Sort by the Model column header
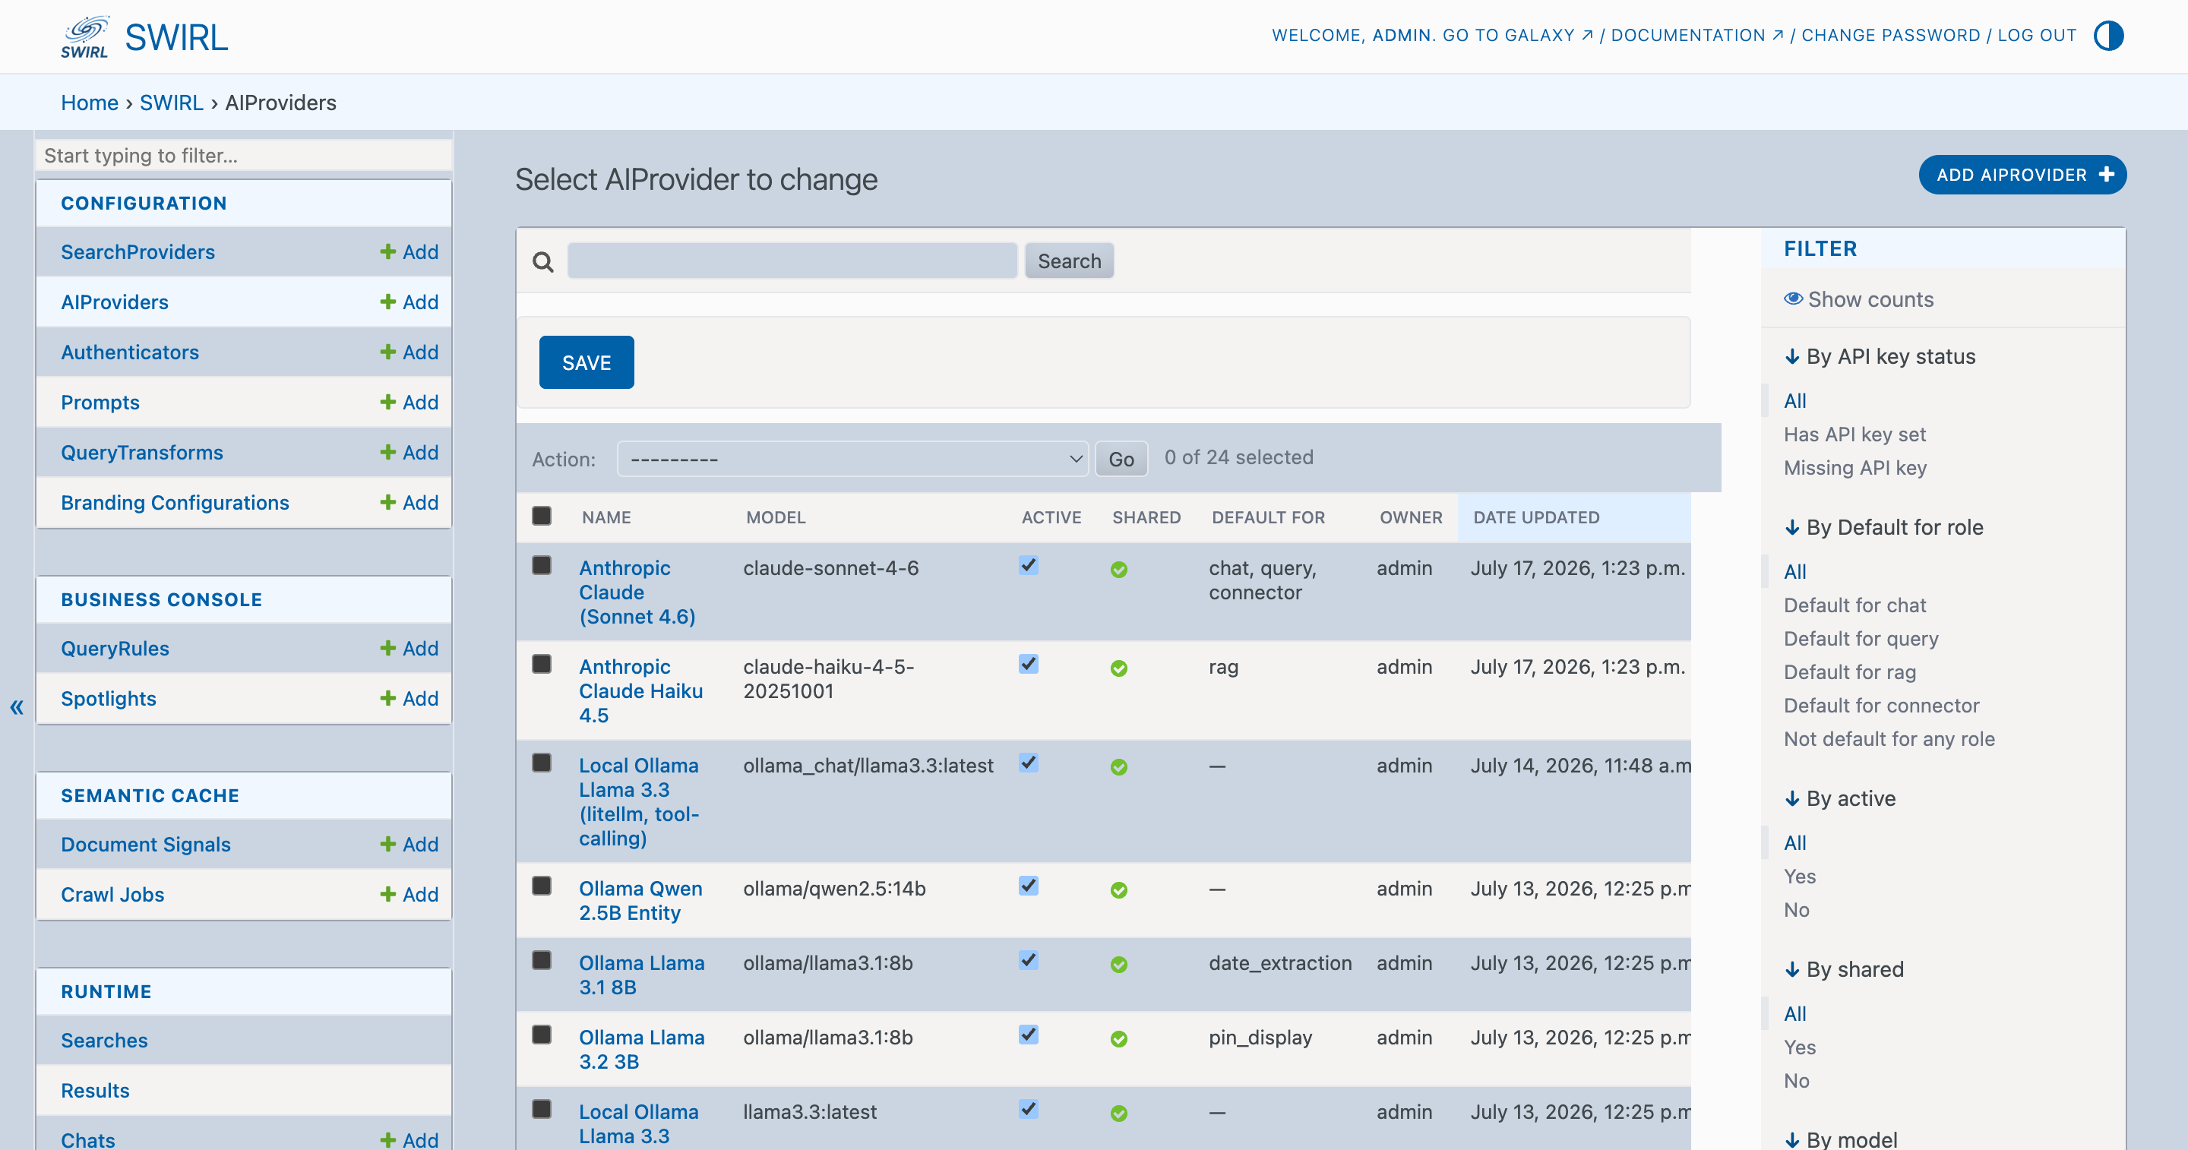Viewport: 2188px width, 1150px height. point(776,517)
